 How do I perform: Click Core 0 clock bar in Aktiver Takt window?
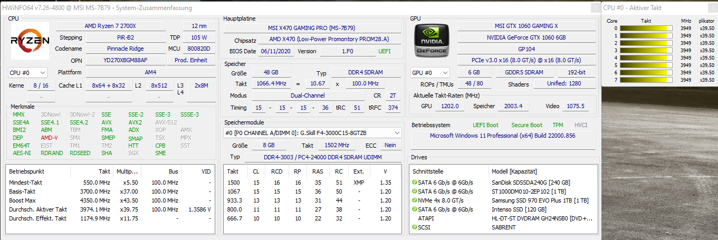click(646, 28)
